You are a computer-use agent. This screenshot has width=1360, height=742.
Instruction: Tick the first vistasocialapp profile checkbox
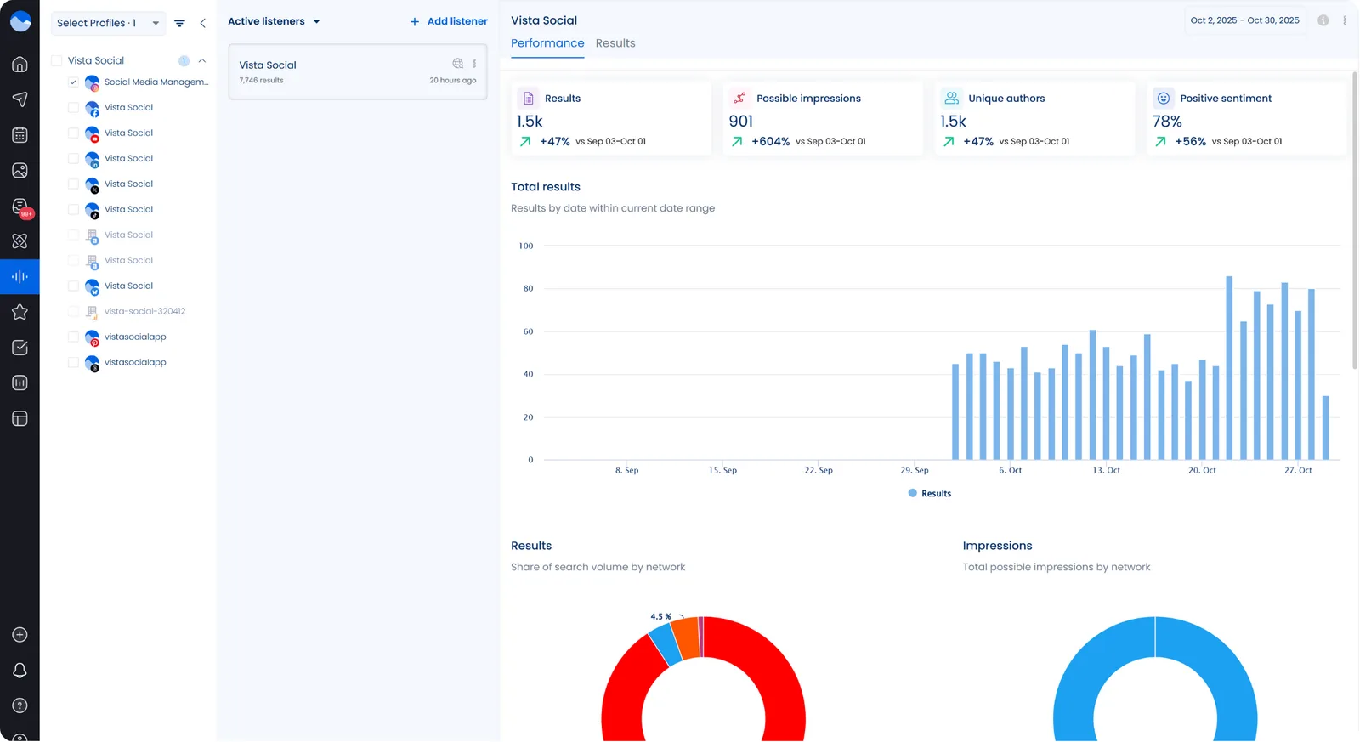[73, 337]
